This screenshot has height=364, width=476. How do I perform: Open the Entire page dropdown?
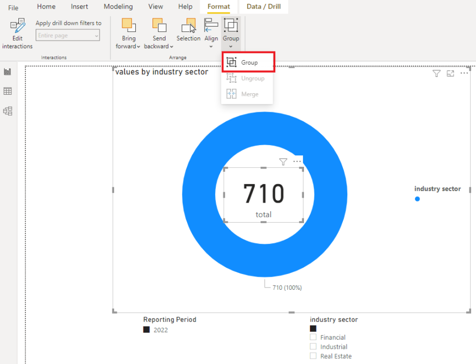68,35
